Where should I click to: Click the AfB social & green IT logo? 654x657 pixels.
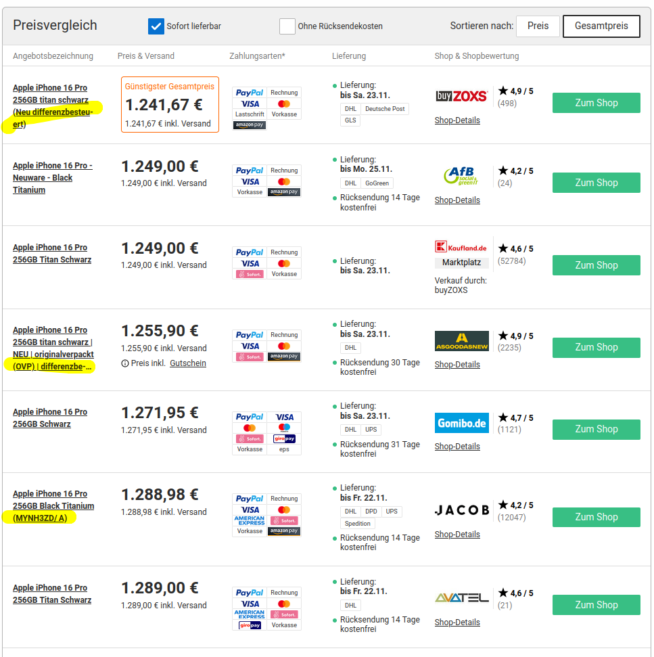point(461,176)
